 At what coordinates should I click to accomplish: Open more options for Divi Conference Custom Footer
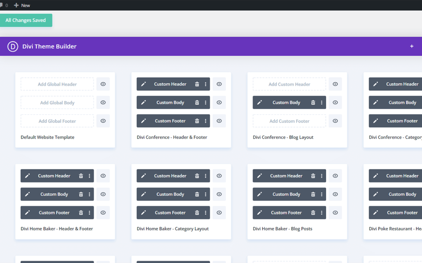(206, 121)
